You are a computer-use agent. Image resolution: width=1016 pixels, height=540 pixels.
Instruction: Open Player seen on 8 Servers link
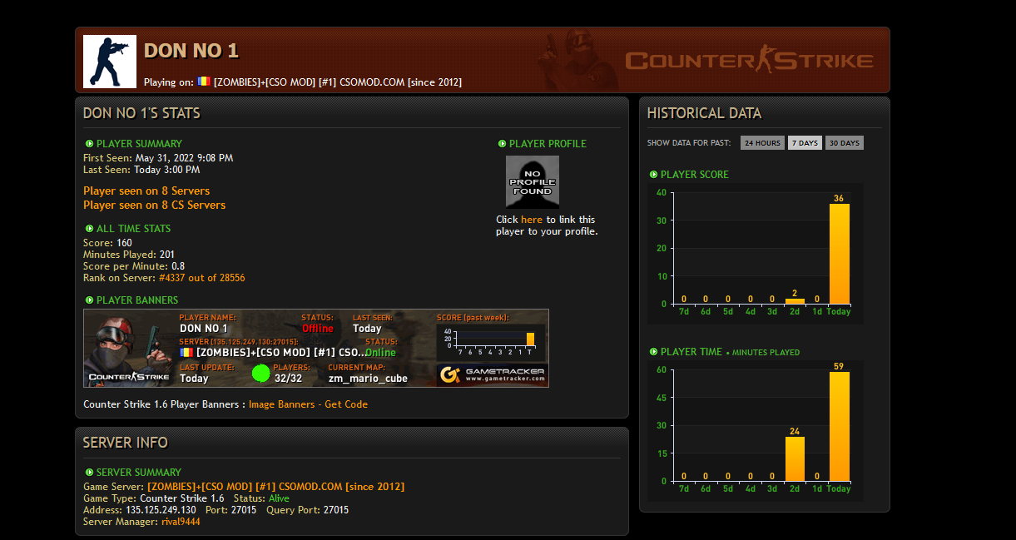point(146,191)
